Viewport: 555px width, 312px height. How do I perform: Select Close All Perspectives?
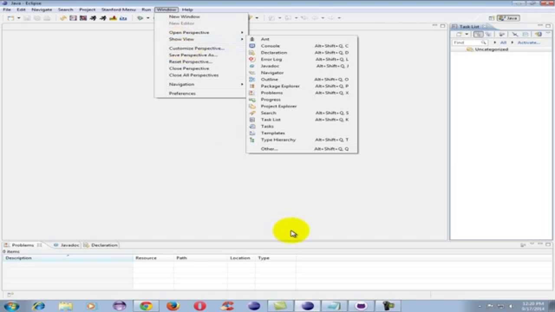[202, 75]
